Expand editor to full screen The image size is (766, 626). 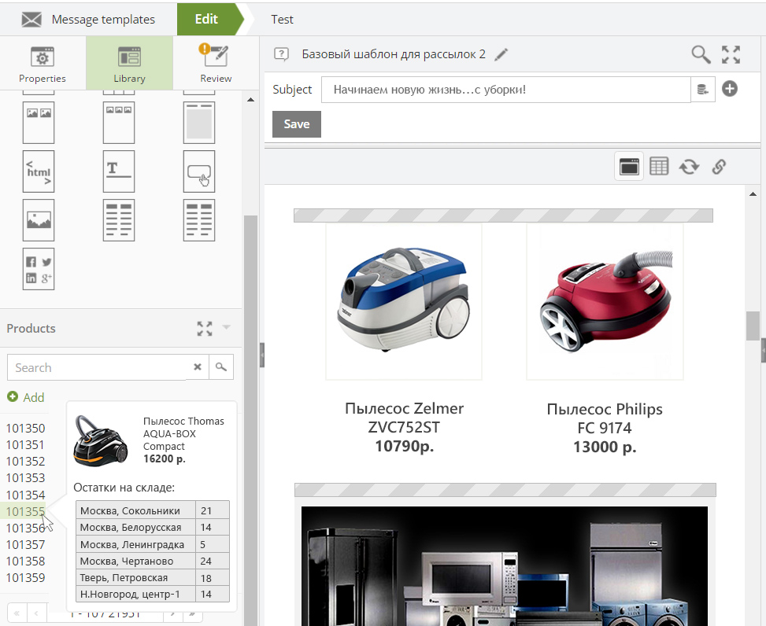tap(731, 54)
